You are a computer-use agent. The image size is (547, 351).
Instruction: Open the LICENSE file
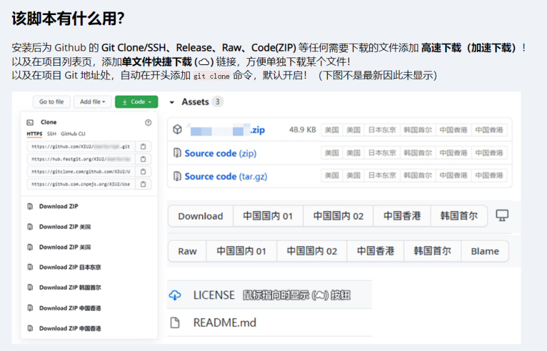click(x=214, y=295)
